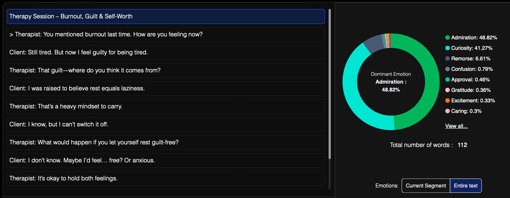
Task: Click the Confusion legend dot
Action: [x=448, y=69]
